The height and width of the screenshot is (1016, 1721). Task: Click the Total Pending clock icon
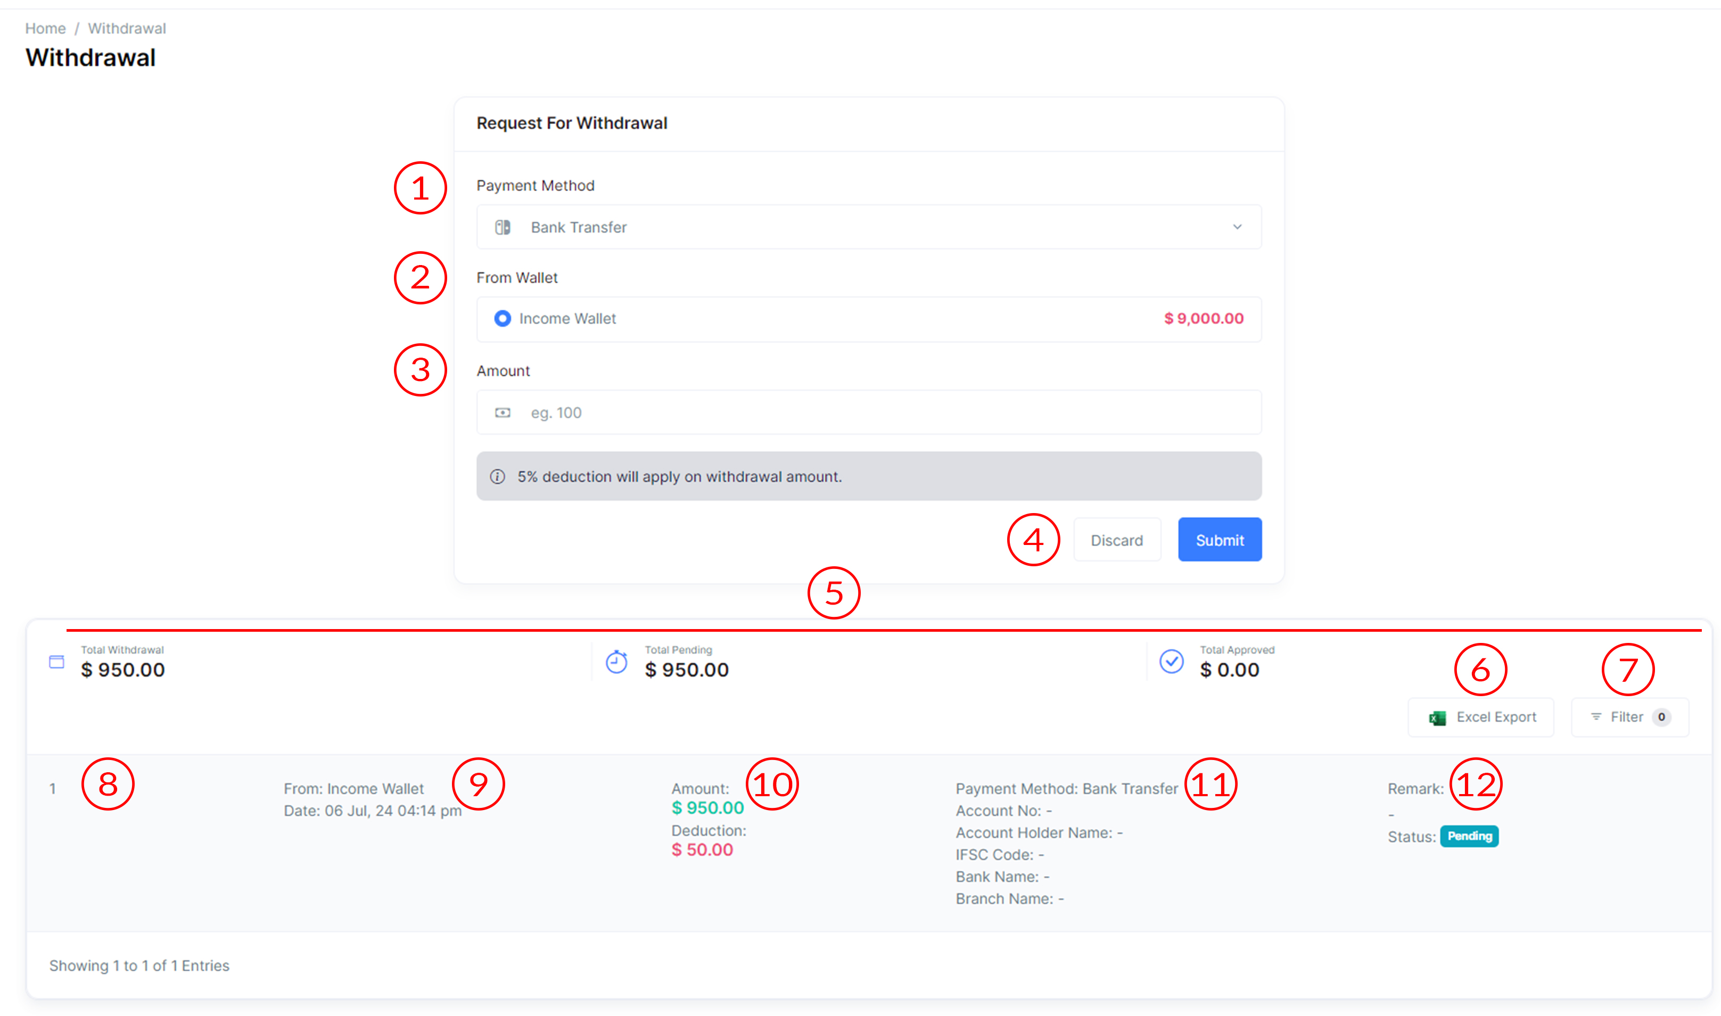[x=616, y=662]
